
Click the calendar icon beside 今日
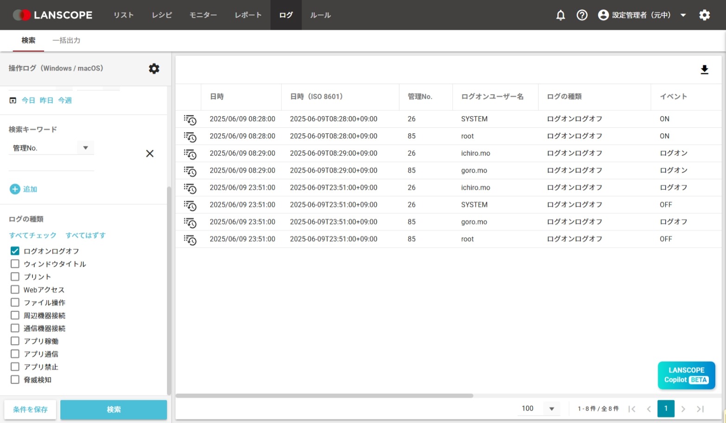pos(13,100)
